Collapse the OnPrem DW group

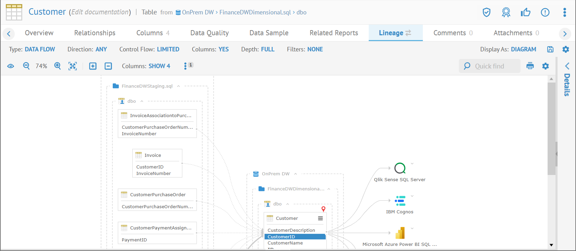tap(295, 174)
